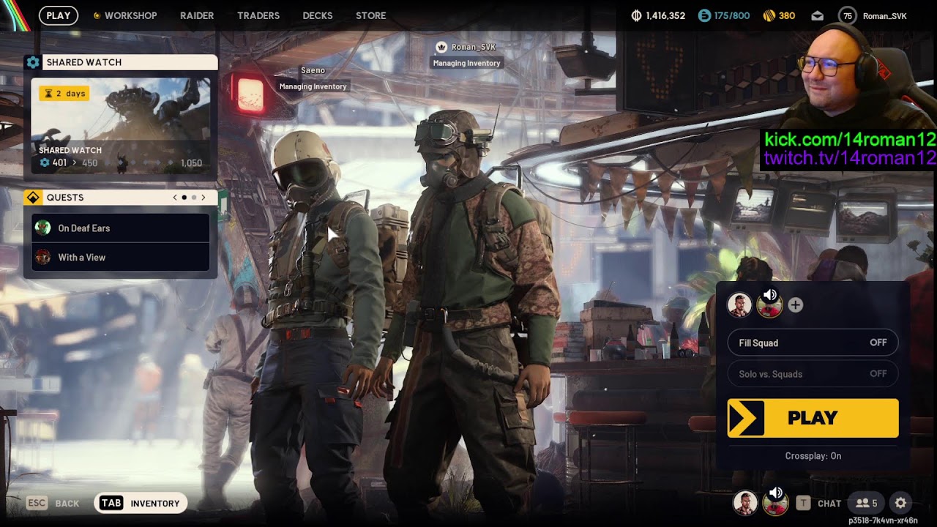Click the Shared Watch progress bar
This screenshot has height=527, width=937.
point(139,163)
